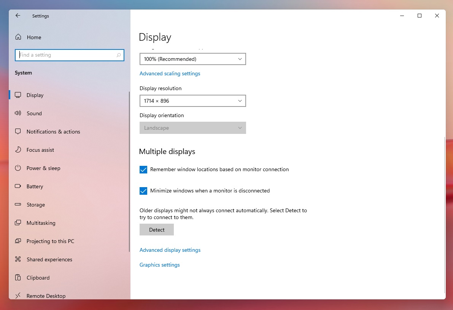Image resolution: width=453 pixels, height=310 pixels.
Task: Open Power & sleep settings icon
Action: [x=18, y=168]
